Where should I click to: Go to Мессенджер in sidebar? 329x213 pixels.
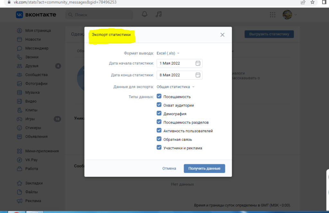pos(37,48)
